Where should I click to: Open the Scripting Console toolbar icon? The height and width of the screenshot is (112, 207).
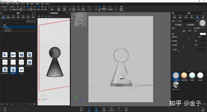point(121,8)
